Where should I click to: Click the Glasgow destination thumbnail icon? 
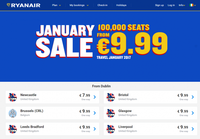click(x=110, y=113)
